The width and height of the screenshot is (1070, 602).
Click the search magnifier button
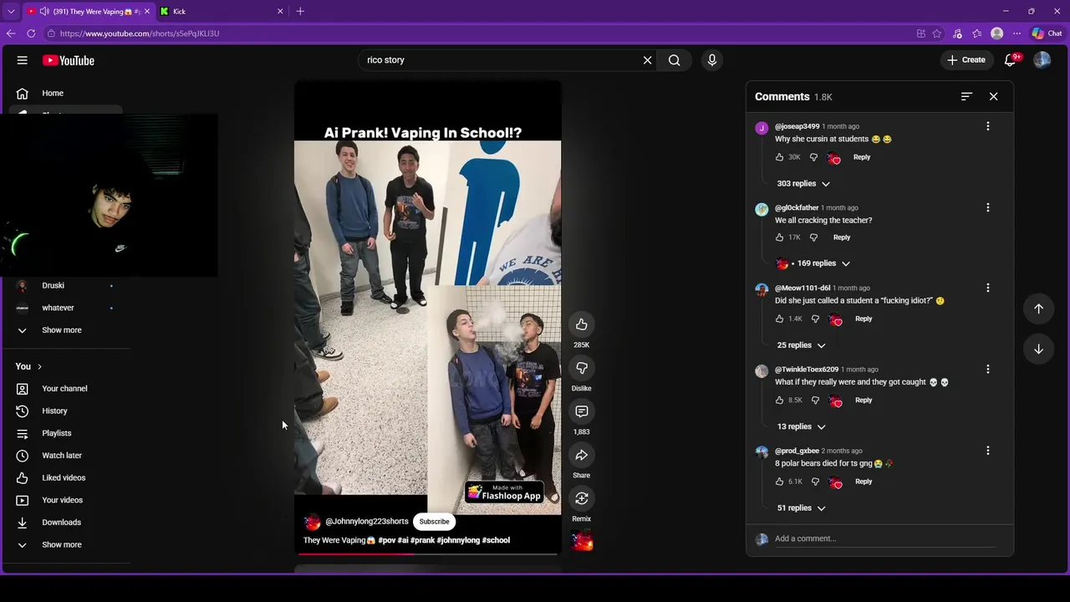click(x=675, y=60)
